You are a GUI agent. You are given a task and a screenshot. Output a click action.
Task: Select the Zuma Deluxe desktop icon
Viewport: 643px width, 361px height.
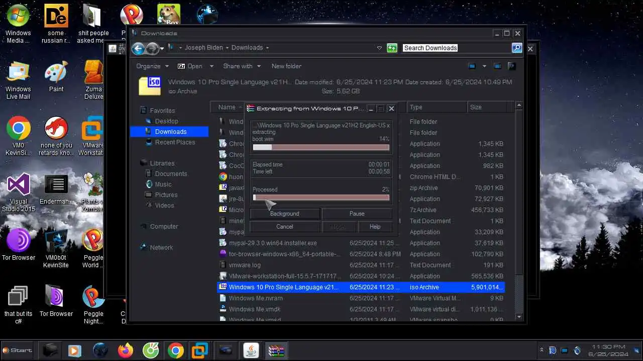coord(94,80)
